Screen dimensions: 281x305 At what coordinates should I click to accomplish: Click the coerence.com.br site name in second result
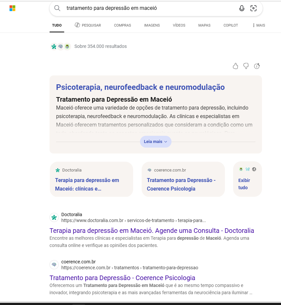pyautogui.click(x=78, y=262)
